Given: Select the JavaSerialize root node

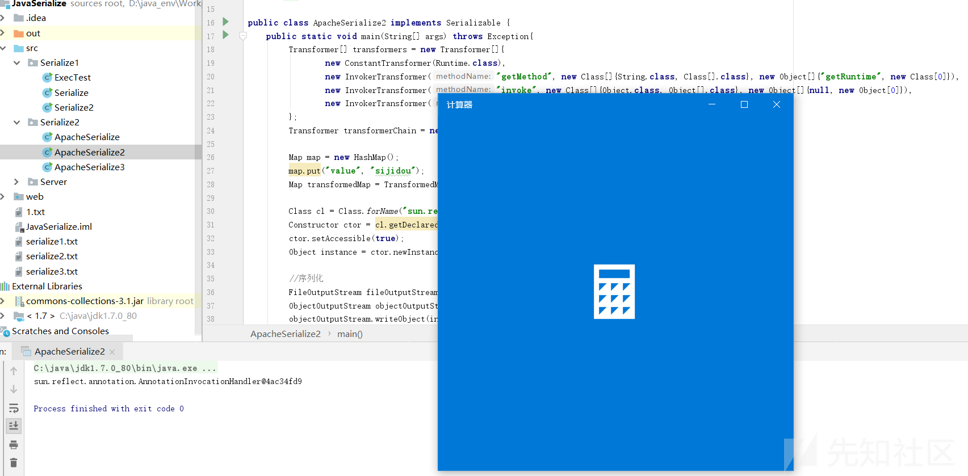Looking at the screenshot, I should tap(39, 4).
